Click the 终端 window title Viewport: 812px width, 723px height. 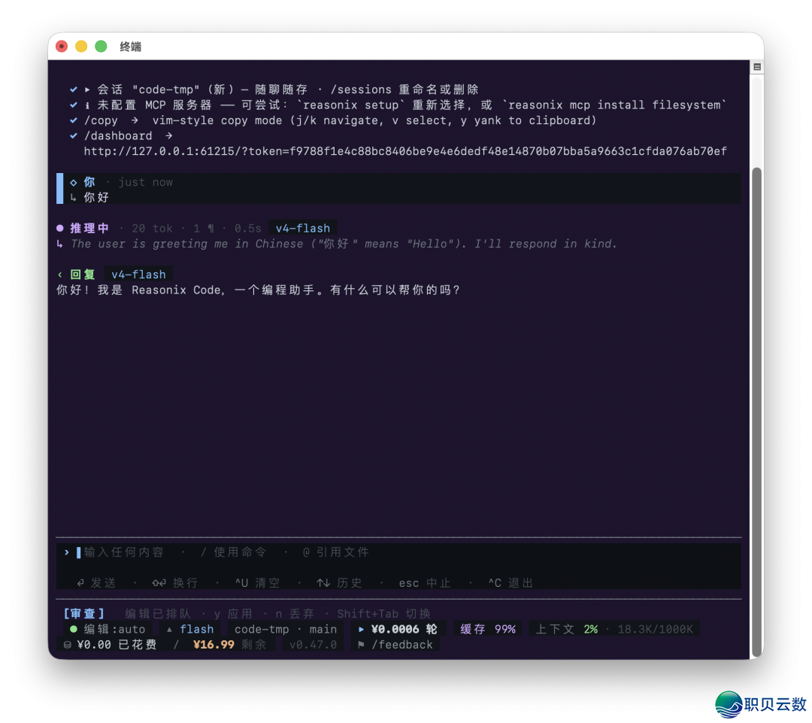click(x=131, y=47)
